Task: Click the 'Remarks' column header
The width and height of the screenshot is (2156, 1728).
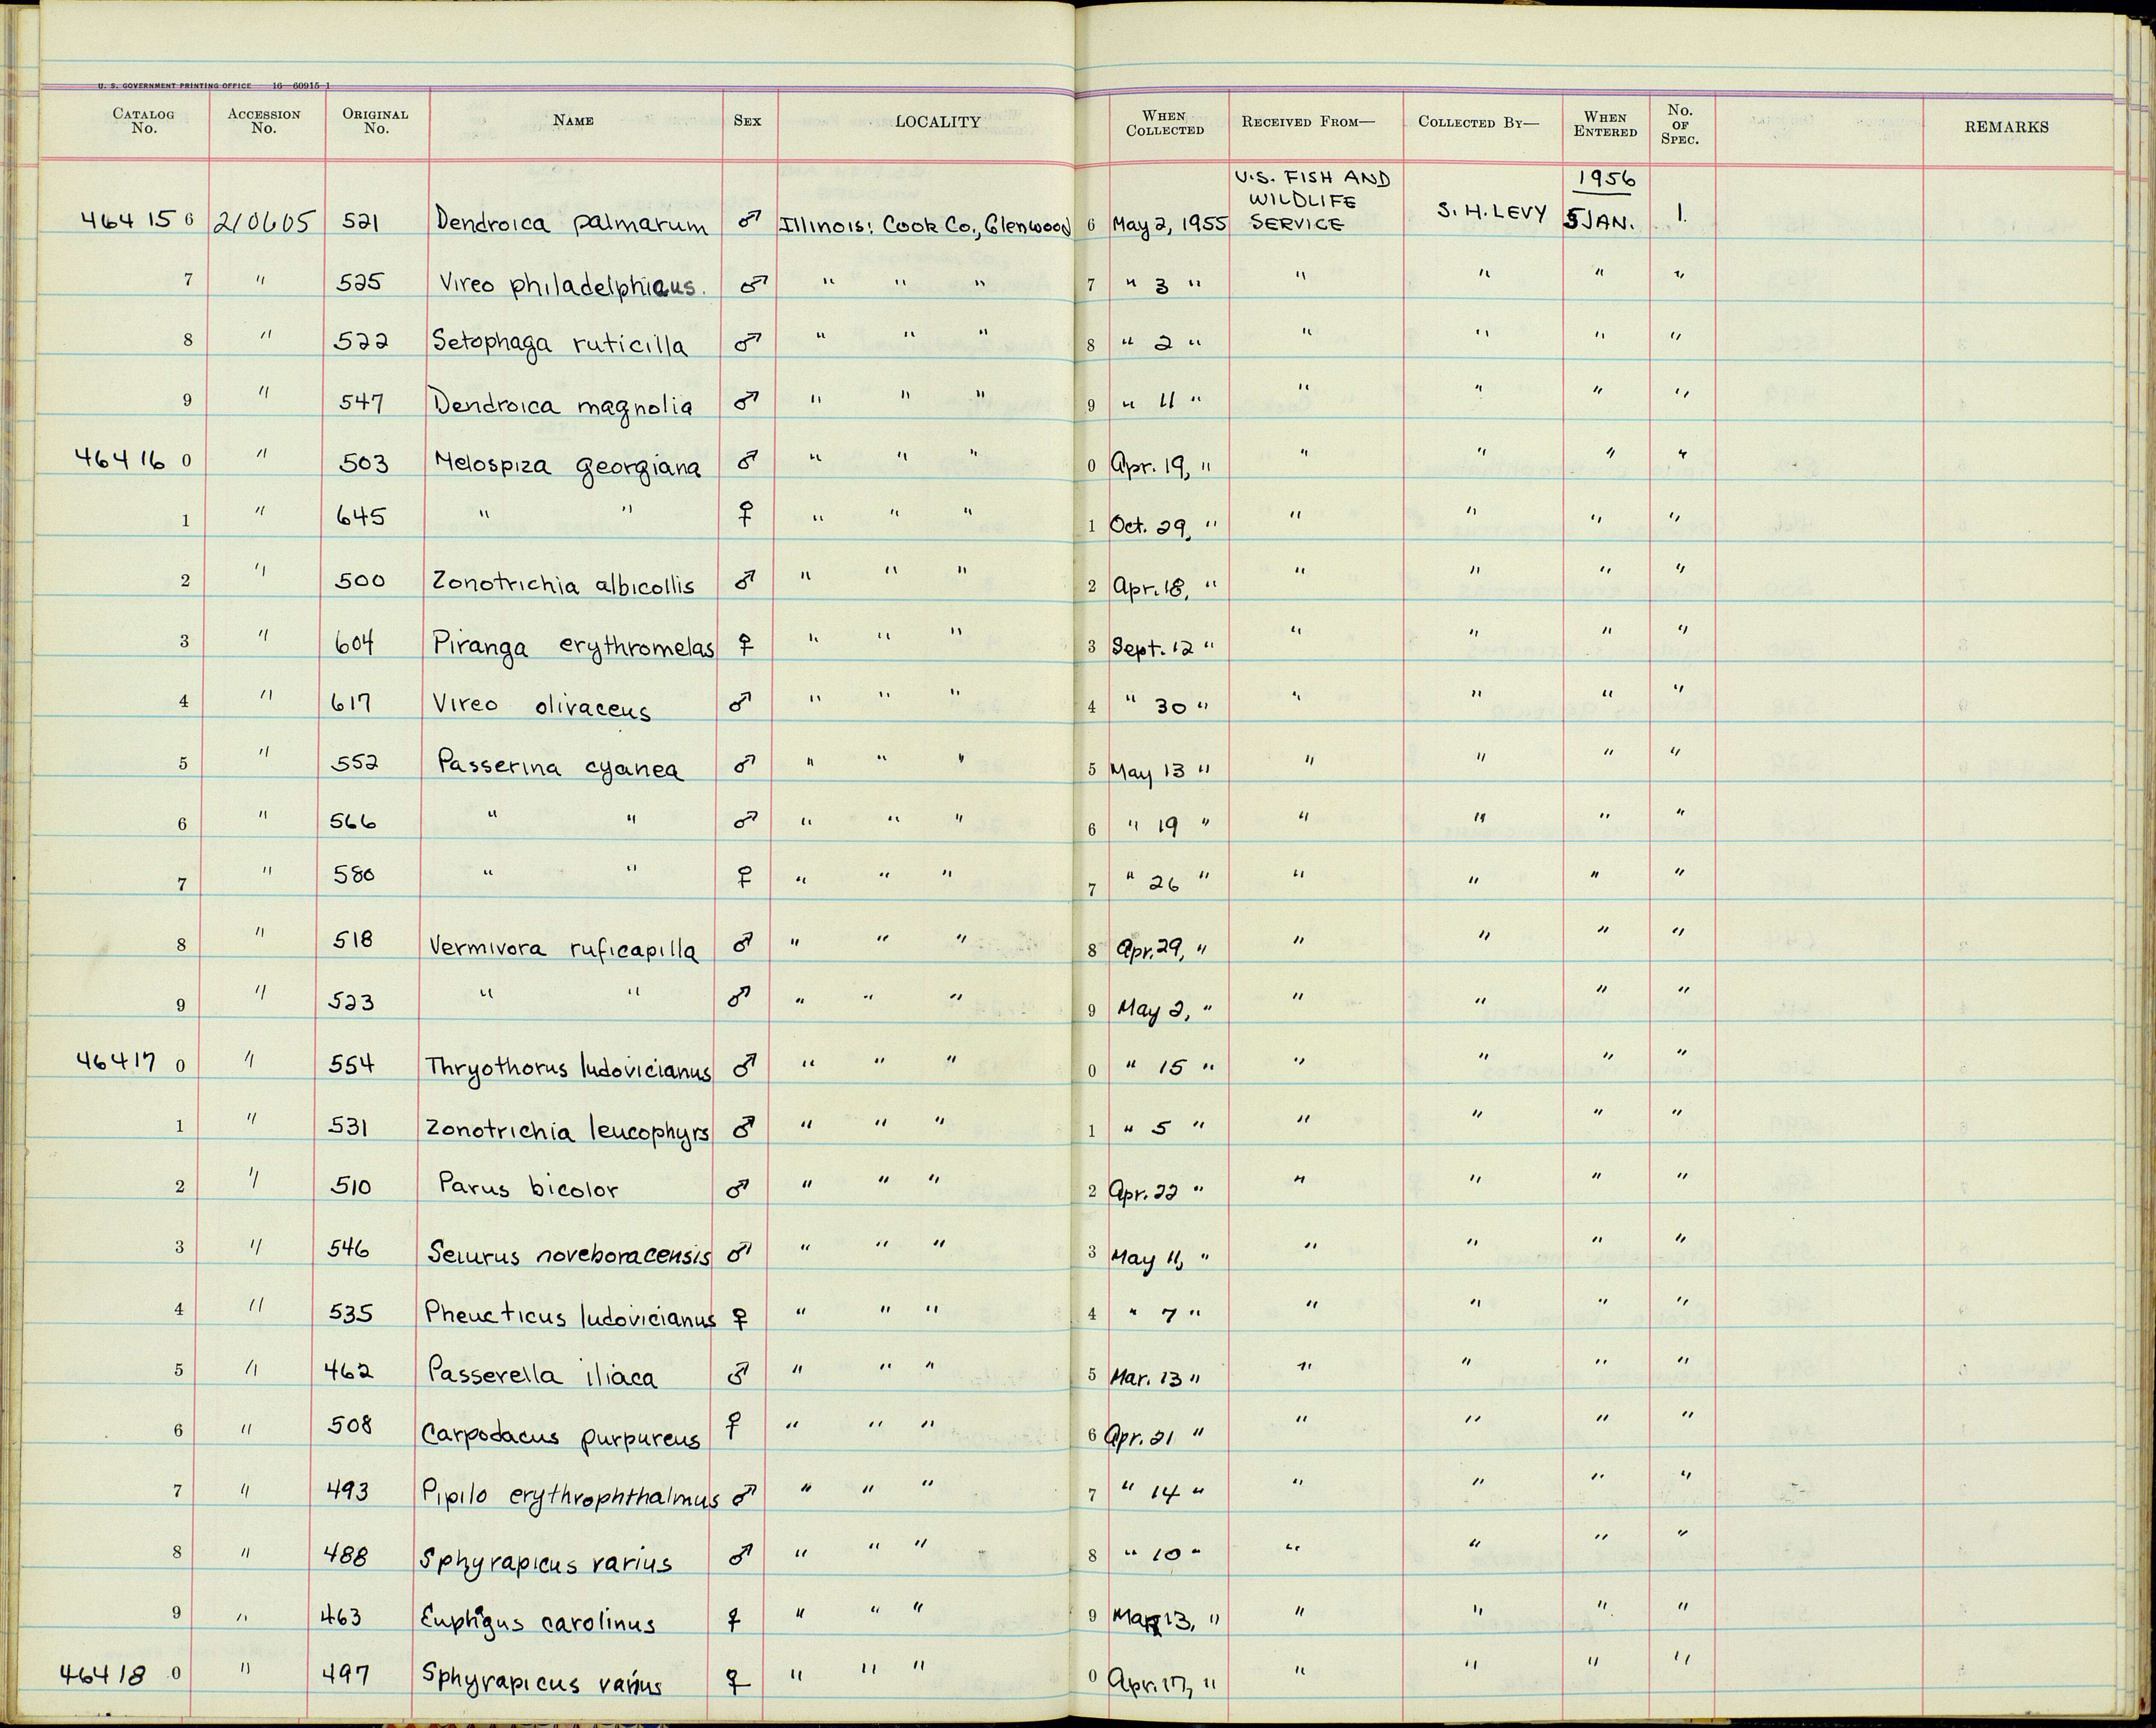Action: click(2006, 127)
